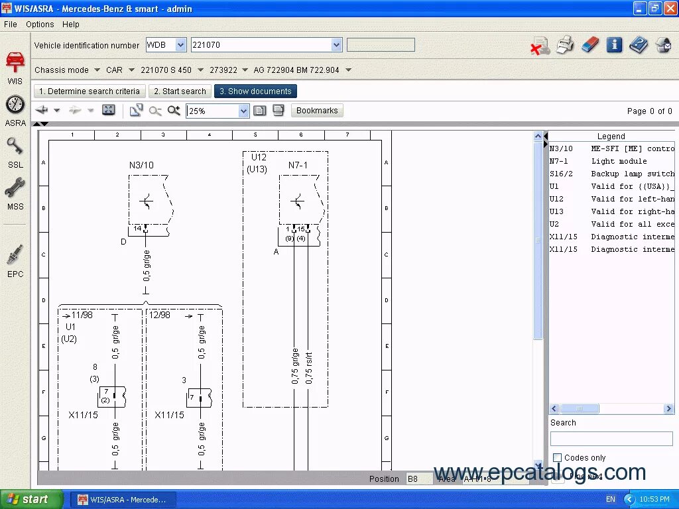Select the U2 legend row
Screen dimensions: 679x509
pyautogui.click(x=611, y=224)
